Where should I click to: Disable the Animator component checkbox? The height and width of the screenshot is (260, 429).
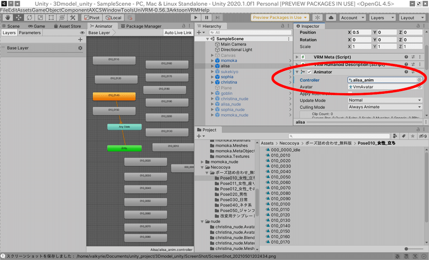click(309, 72)
